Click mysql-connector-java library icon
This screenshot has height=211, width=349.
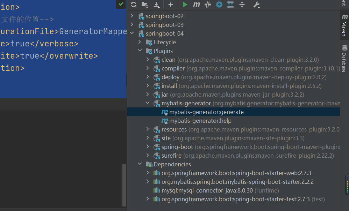[x=157, y=190]
